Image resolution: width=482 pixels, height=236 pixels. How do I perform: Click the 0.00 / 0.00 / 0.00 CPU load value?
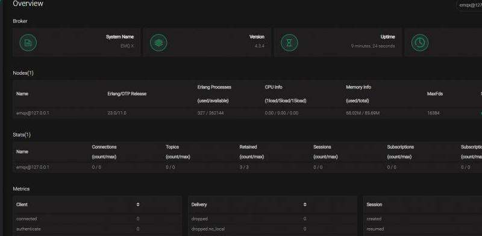pyautogui.click(x=281, y=113)
